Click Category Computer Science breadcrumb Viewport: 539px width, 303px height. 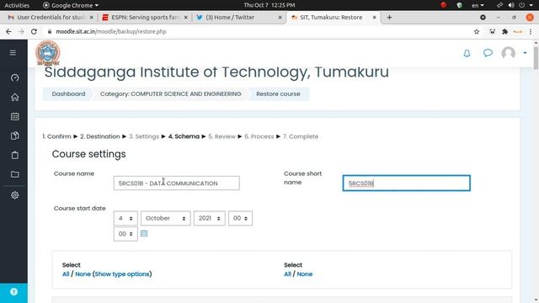pos(170,93)
